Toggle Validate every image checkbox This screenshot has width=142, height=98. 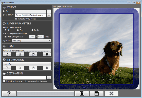coord(16,19)
